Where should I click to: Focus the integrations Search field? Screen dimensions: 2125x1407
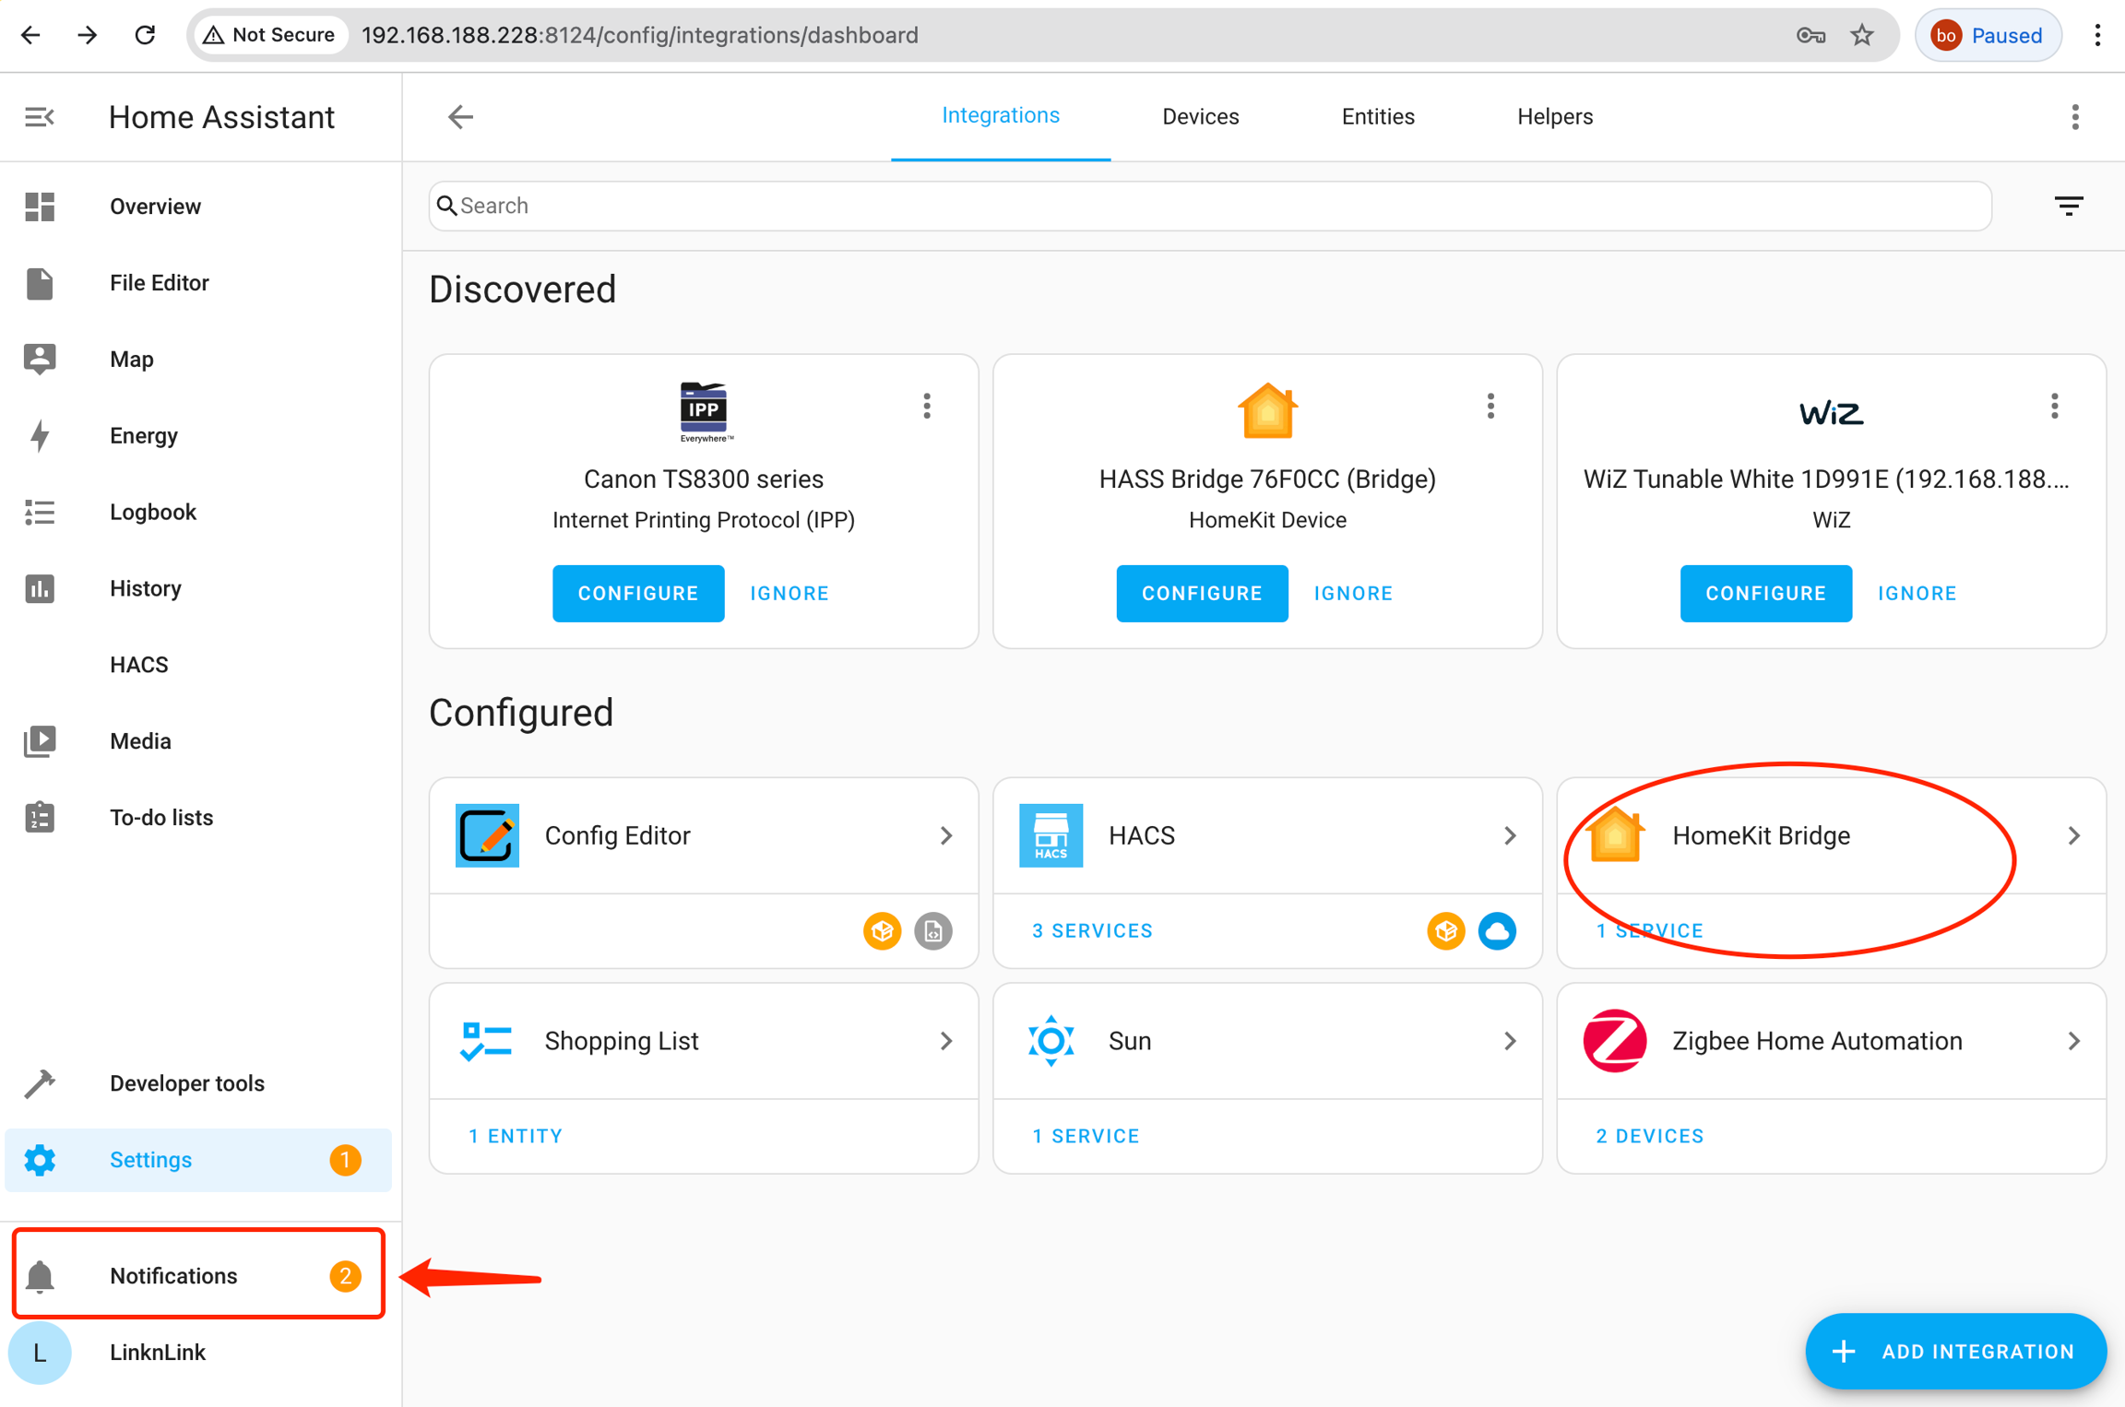[1208, 206]
